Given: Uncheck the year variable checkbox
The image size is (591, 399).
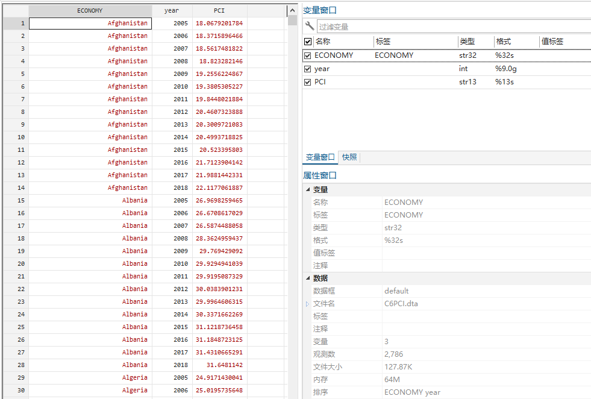Looking at the screenshot, I should [308, 69].
